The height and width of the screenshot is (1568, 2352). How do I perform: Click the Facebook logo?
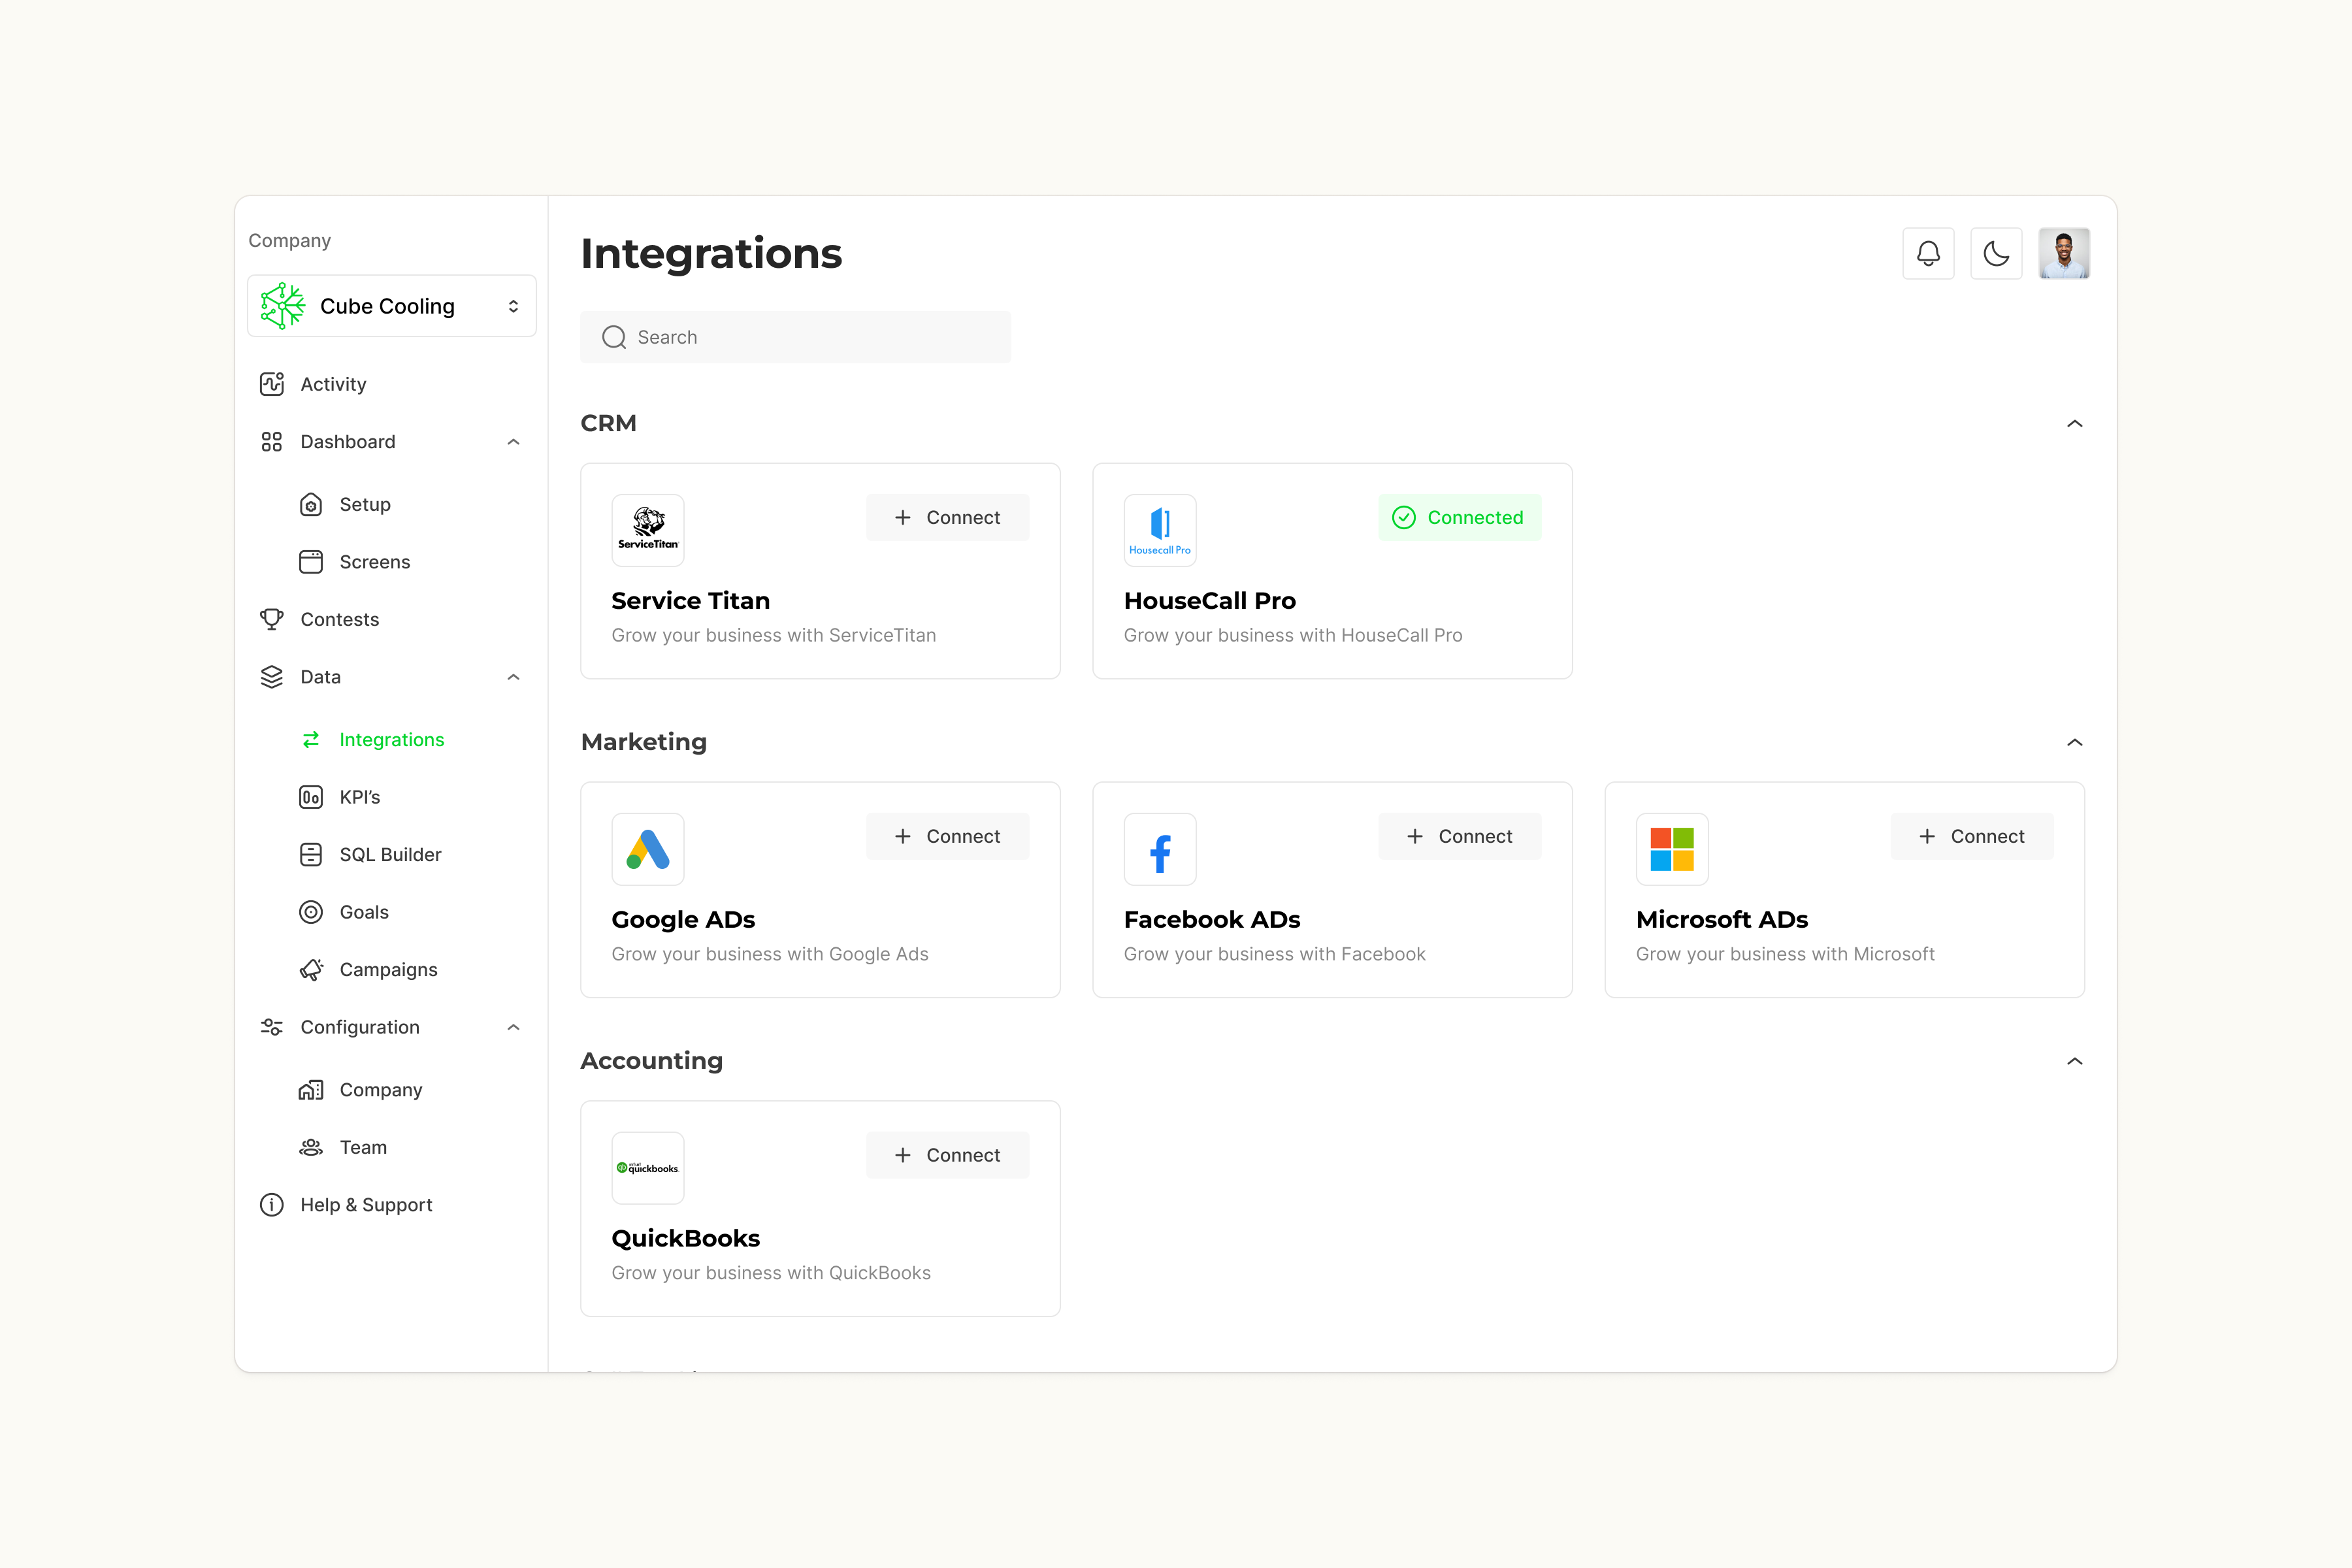point(1160,849)
